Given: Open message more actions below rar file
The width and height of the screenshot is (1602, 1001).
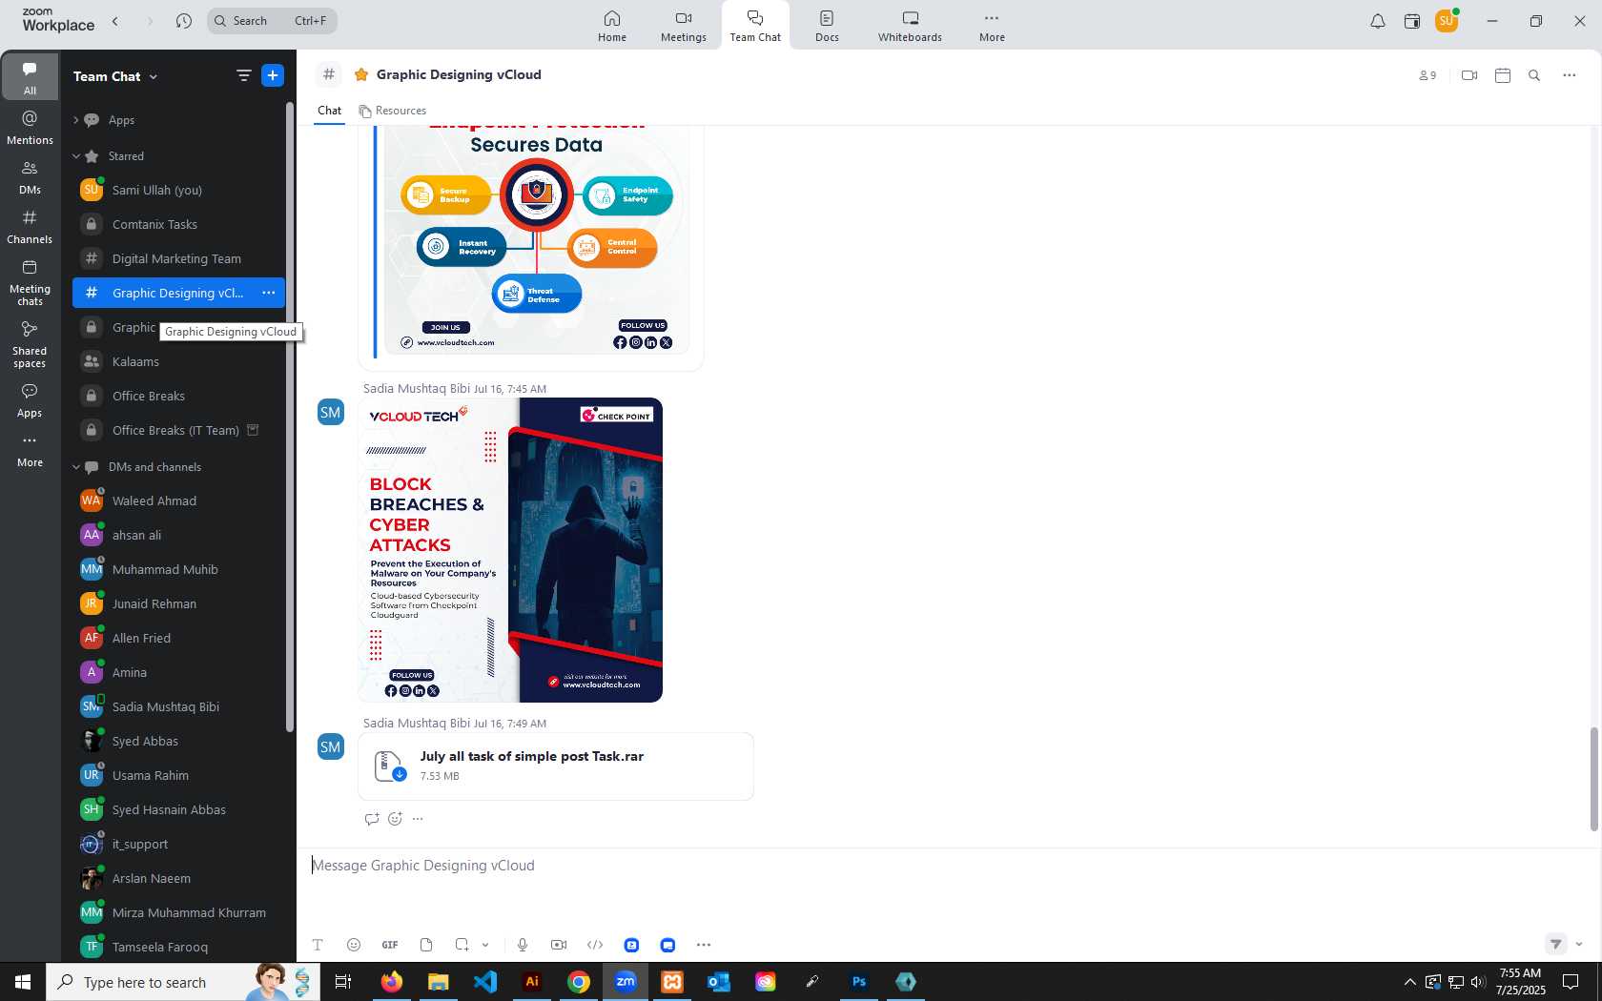Looking at the screenshot, I should pyautogui.click(x=418, y=819).
